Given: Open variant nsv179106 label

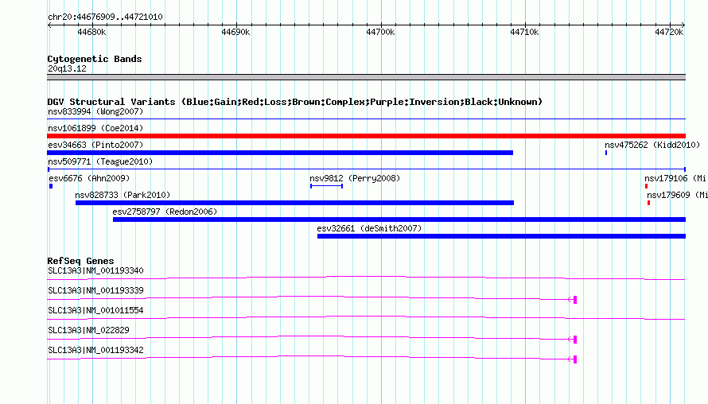Looking at the screenshot, I should (x=675, y=178).
